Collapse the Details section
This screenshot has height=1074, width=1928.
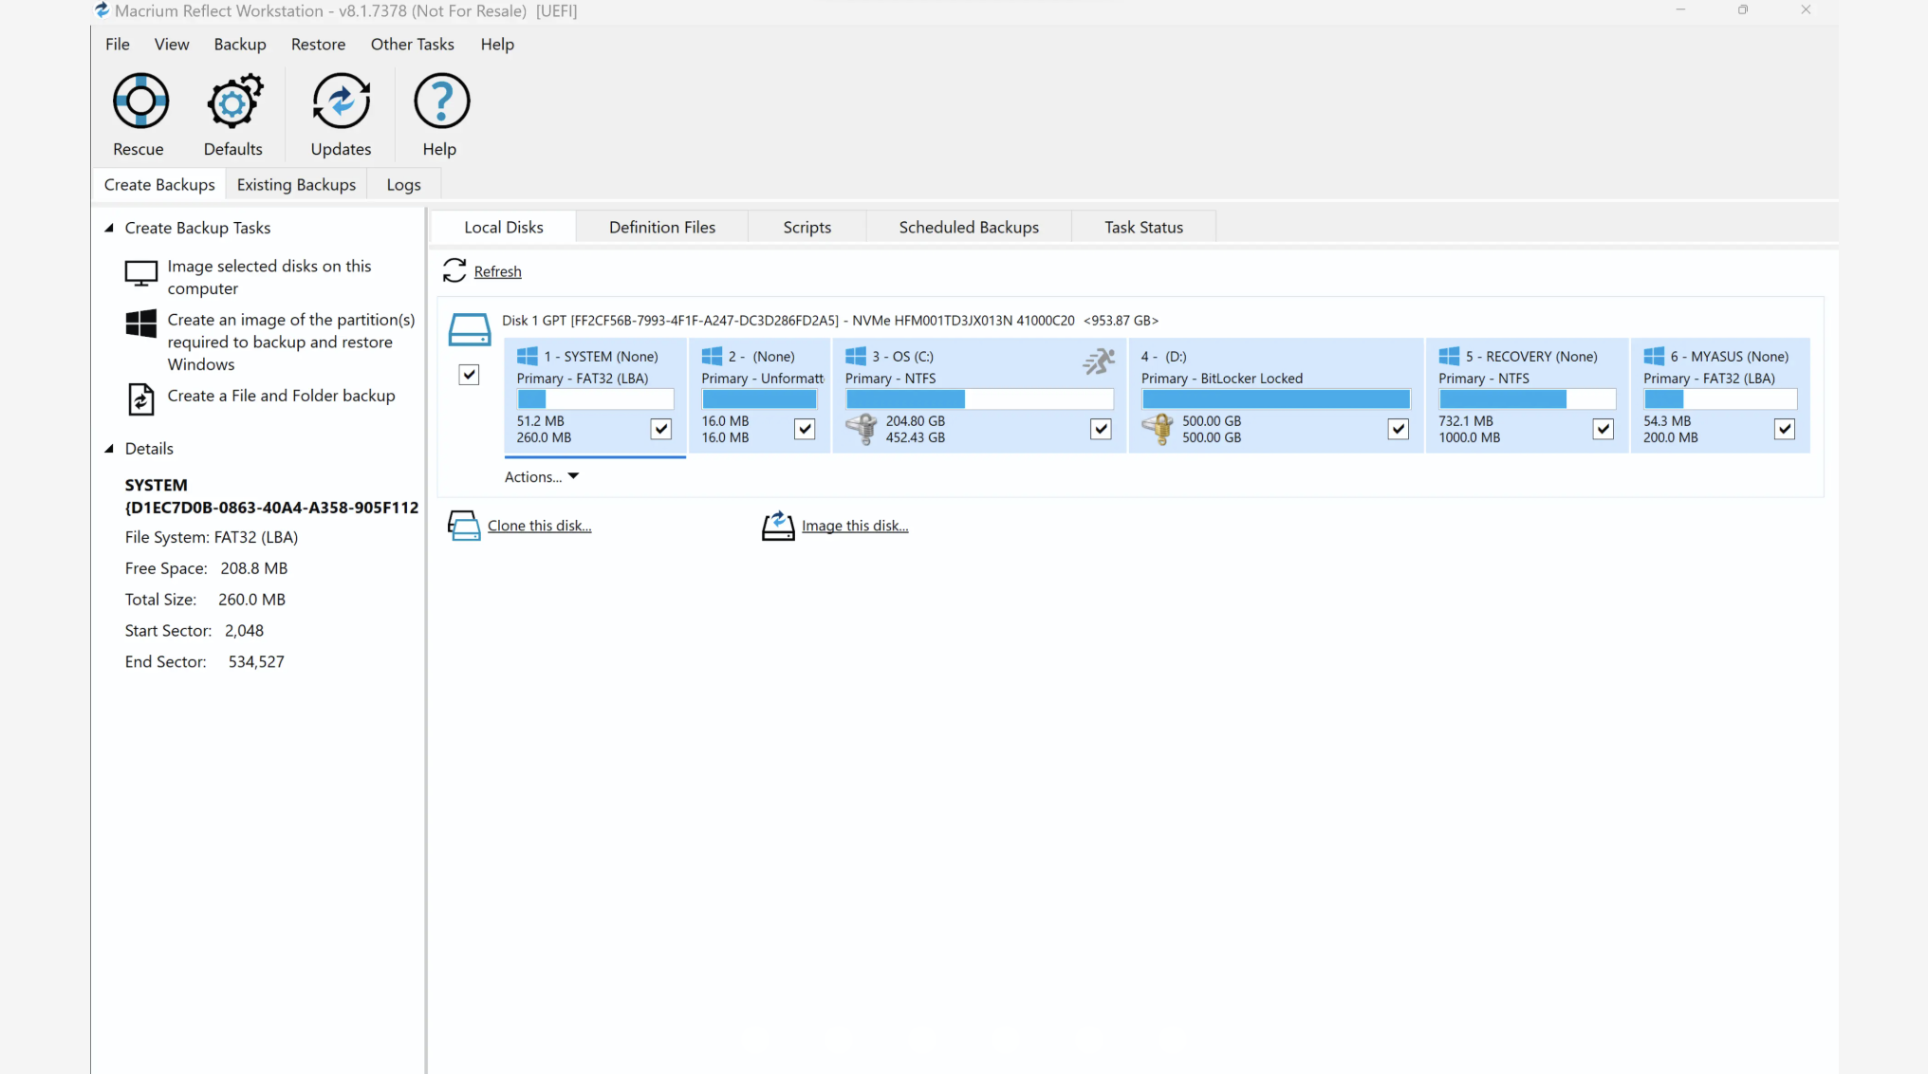point(109,449)
